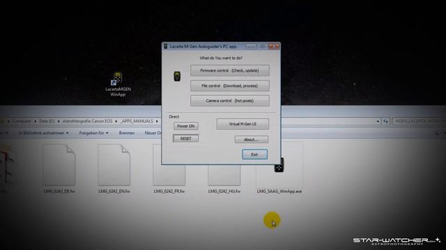
Task: Select the LMG_0242_DE.fw file icon
Action: click(59, 165)
